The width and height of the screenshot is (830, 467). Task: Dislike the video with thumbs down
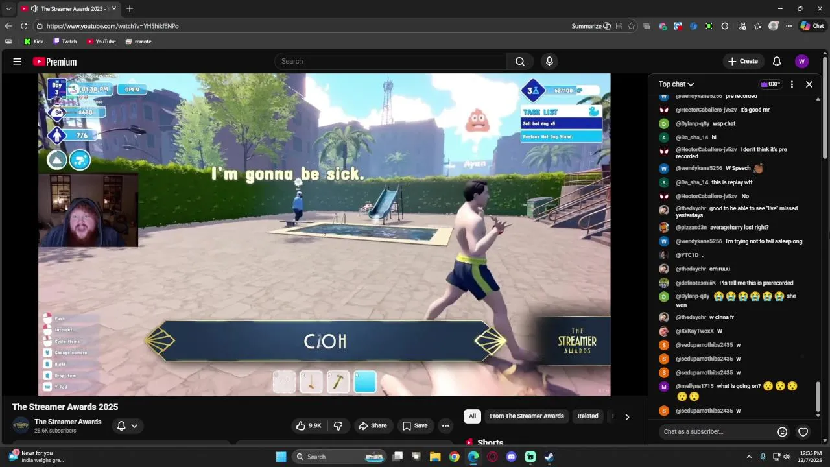click(338, 425)
